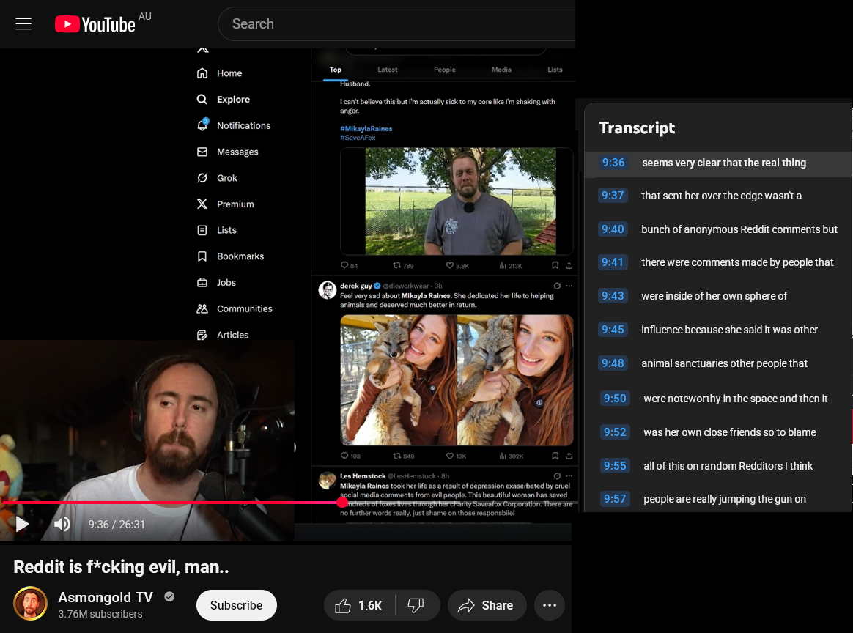The height and width of the screenshot is (633, 853).
Task: Open more options on derek guy's post
Action: pos(569,286)
